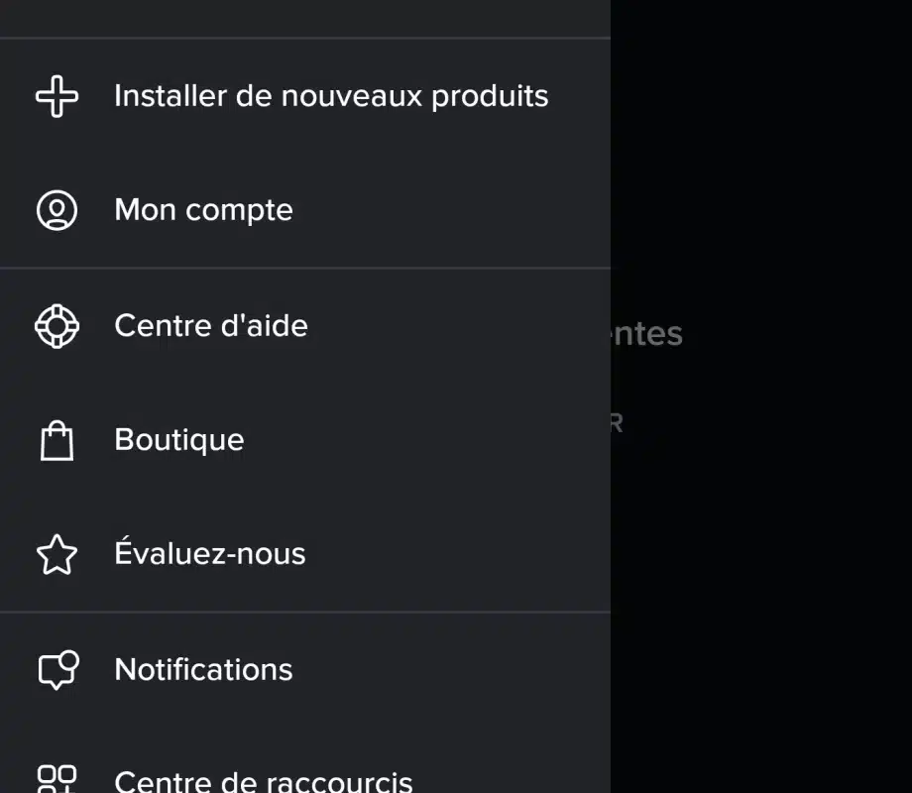Select Boutique from the side menu
The width and height of the screenshot is (912, 793).
click(178, 440)
